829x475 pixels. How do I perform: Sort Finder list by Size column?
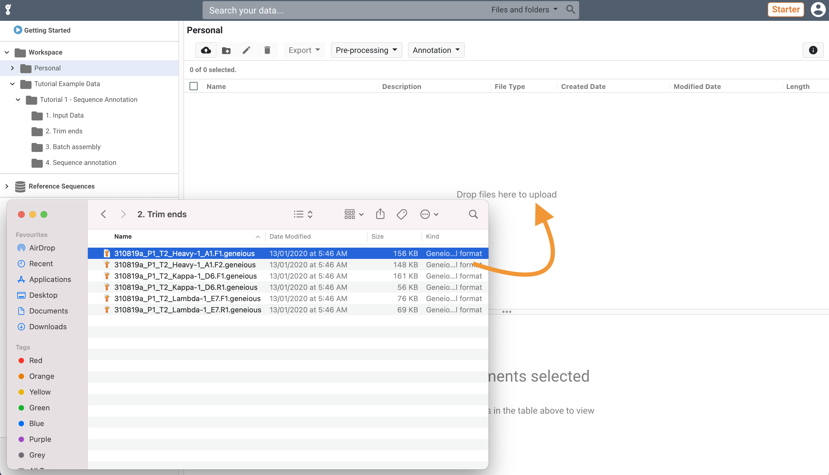click(x=377, y=237)
